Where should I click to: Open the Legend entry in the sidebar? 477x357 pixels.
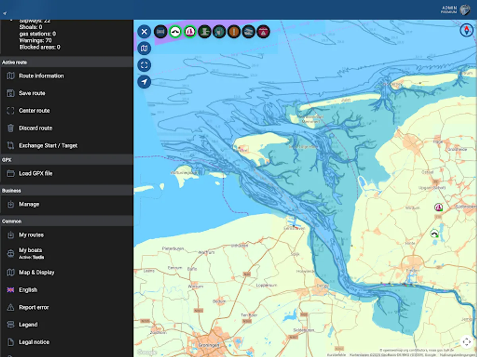tap(29, 324)
